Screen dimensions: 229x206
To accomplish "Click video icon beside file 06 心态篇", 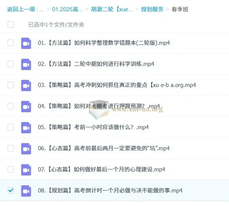I will coord(26,148).
